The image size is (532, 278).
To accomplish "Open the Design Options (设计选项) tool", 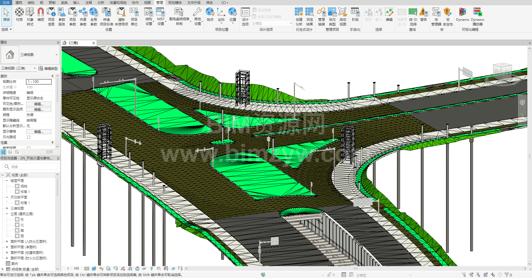I will pos(245,17).
